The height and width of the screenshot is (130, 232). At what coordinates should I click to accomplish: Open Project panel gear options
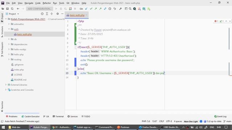58,14
